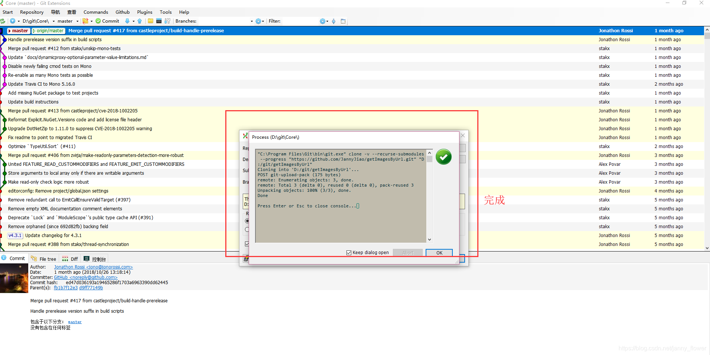
Task: Click the console scrollbar down arrow
Action: tap(429, 240)
